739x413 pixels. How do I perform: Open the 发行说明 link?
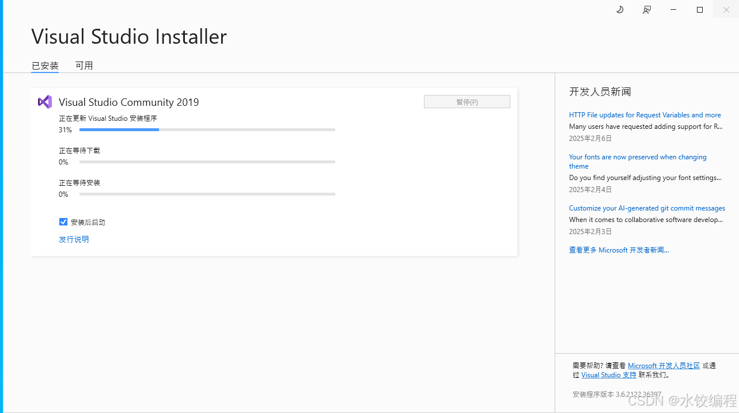click(74, 239)
